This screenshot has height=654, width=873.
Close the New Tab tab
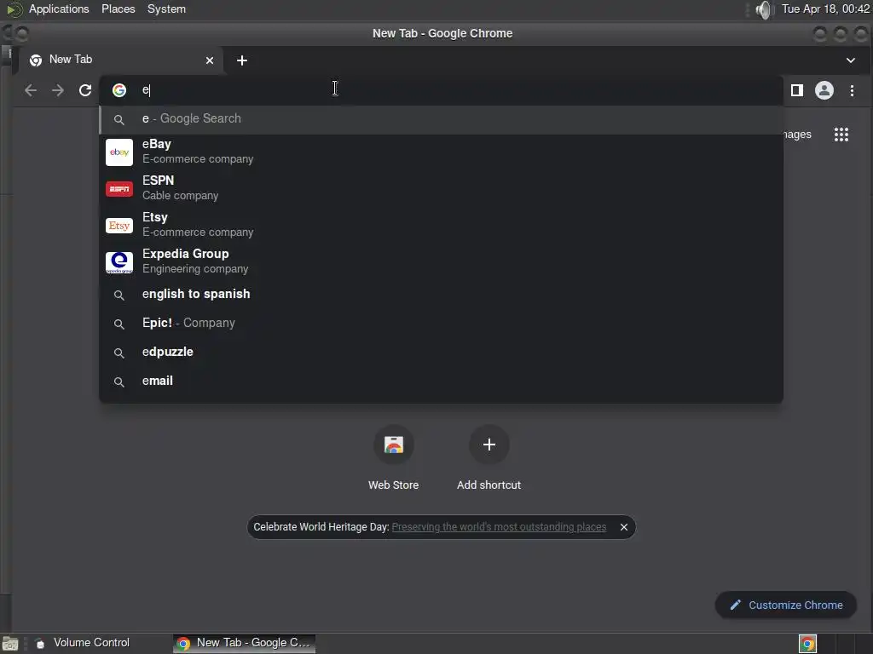point(210,60)
